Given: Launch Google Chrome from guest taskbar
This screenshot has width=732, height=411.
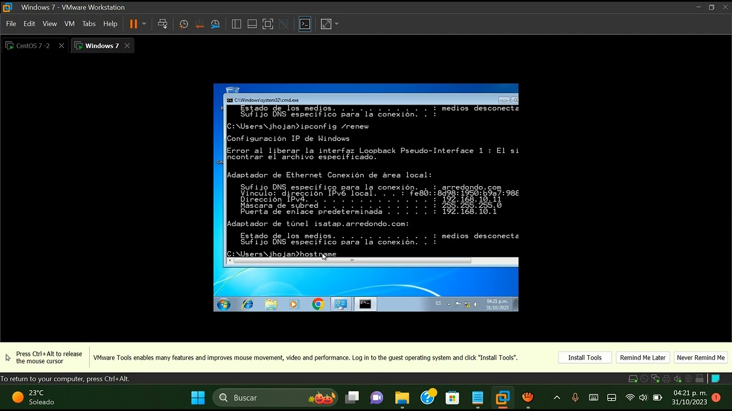Looking at the screenshot, I should [x=318, y=304].
